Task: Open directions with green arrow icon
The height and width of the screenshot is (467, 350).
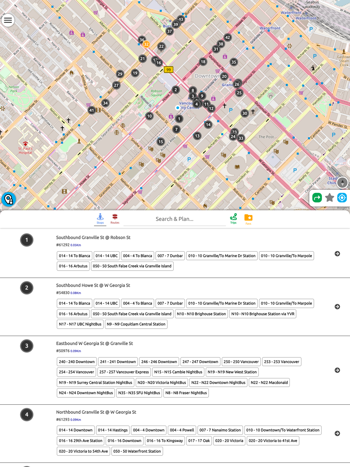Action: coord(317,198)
